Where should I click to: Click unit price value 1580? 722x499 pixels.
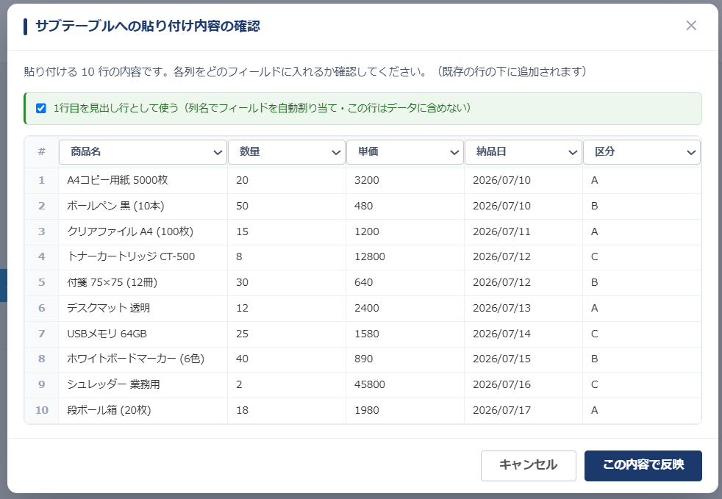(367, 334)
